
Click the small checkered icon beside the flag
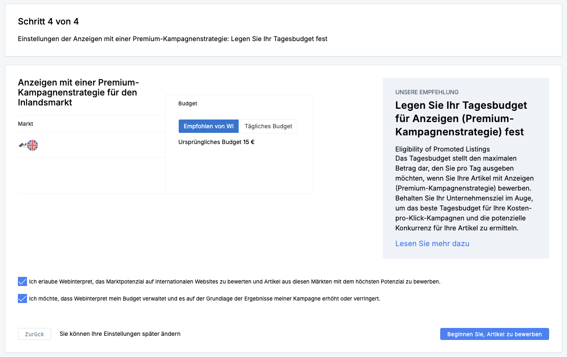(22, 145)
